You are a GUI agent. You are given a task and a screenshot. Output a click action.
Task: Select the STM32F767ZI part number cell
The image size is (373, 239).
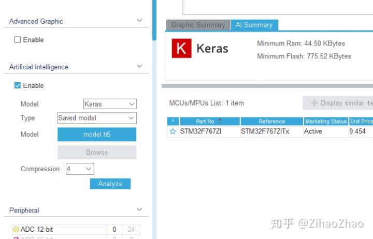coord(210,131)
